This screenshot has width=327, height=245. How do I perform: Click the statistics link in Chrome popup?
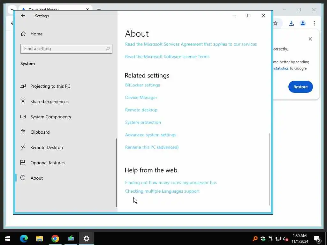pyautogui.click(x=281, y=68)
